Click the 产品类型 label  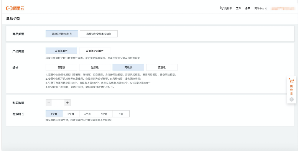[x=18, y=51]
